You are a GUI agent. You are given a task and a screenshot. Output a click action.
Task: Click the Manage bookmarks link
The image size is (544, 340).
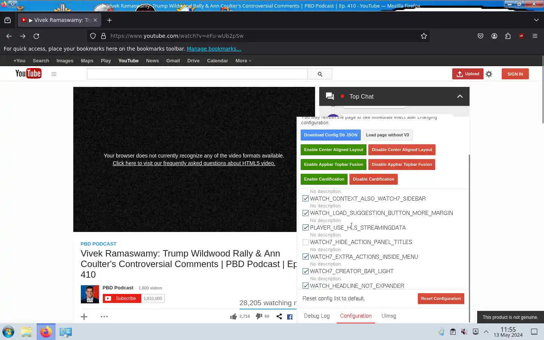coord(214,49)
